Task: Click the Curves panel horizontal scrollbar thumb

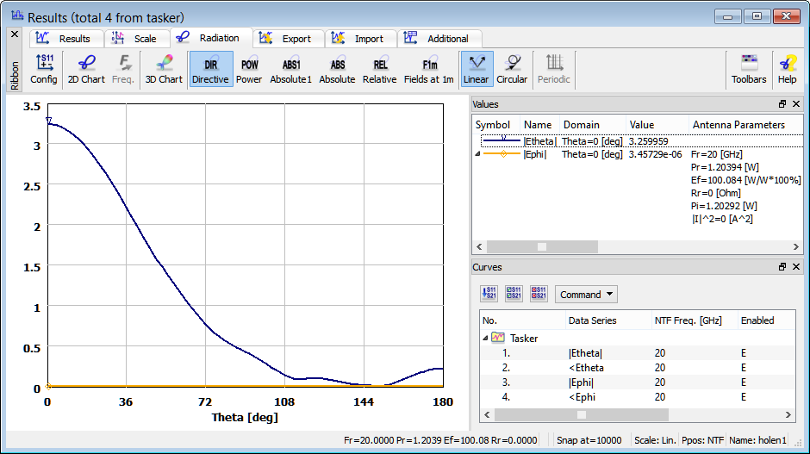Action: click(582, 414)
